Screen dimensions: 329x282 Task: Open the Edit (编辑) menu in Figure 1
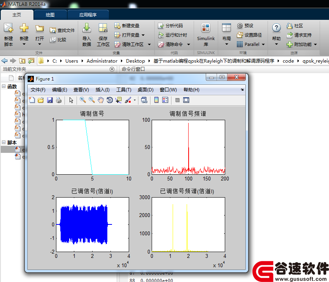pyautogui.click(x=59, y=90)
